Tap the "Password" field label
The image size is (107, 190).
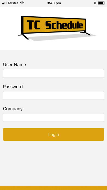[x=13, y=87]
